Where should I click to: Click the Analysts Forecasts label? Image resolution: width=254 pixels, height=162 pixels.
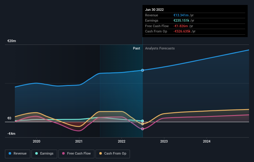[160, 48]
